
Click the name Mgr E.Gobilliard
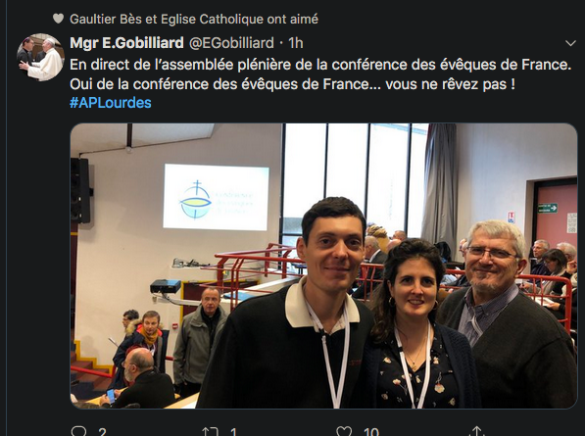[x=126, y=43]
